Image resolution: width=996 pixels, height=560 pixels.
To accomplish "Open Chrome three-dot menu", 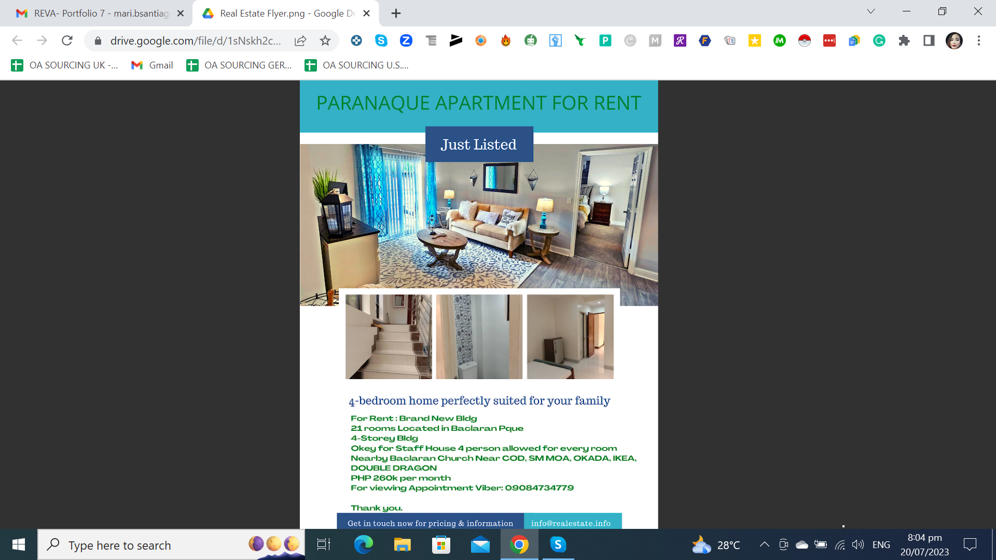I will 979,40.
